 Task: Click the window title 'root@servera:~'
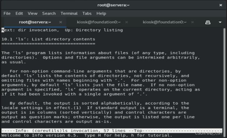[x=113, y=5]
